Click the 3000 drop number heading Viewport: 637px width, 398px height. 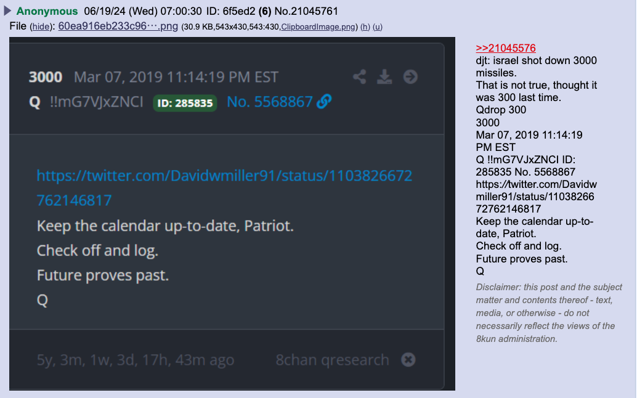click(46, 77)
